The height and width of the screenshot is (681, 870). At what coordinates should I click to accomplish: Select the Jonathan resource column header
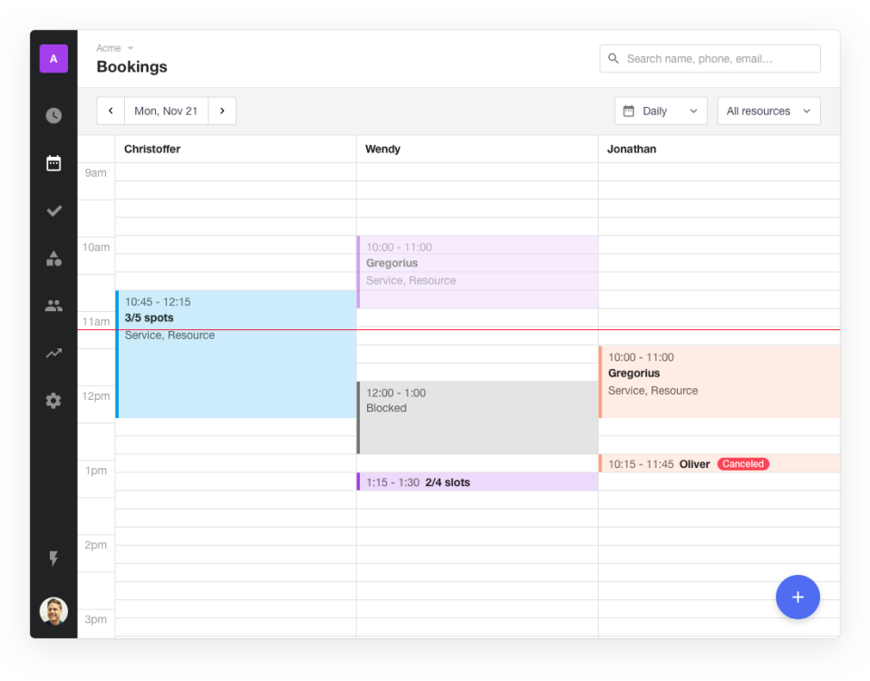pyautogui.click(x=631, y=149)
